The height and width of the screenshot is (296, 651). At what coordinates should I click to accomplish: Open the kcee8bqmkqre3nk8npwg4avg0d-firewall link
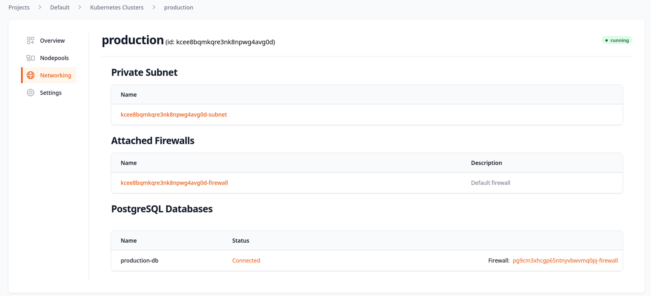coord(174,183)
